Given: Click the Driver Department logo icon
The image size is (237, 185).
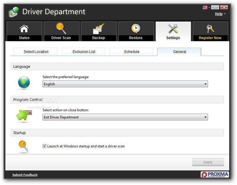Looking at the screenshot, I should tap(14, 12).
